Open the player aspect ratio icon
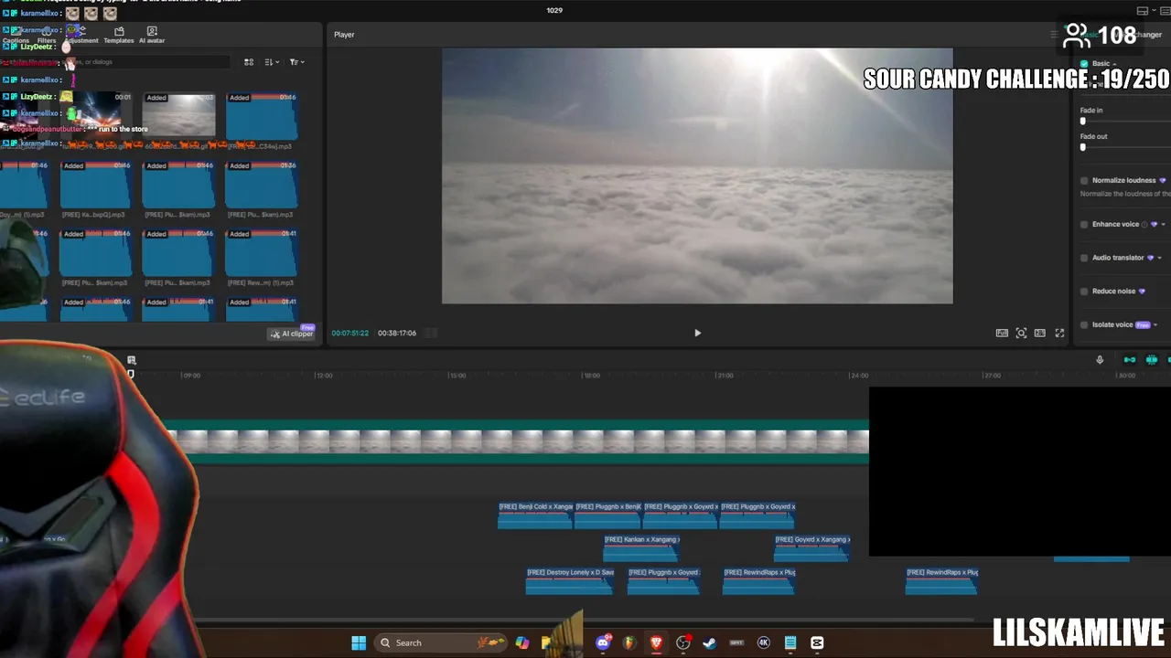Screen dimensions: 1171x658 point(1039,333)
